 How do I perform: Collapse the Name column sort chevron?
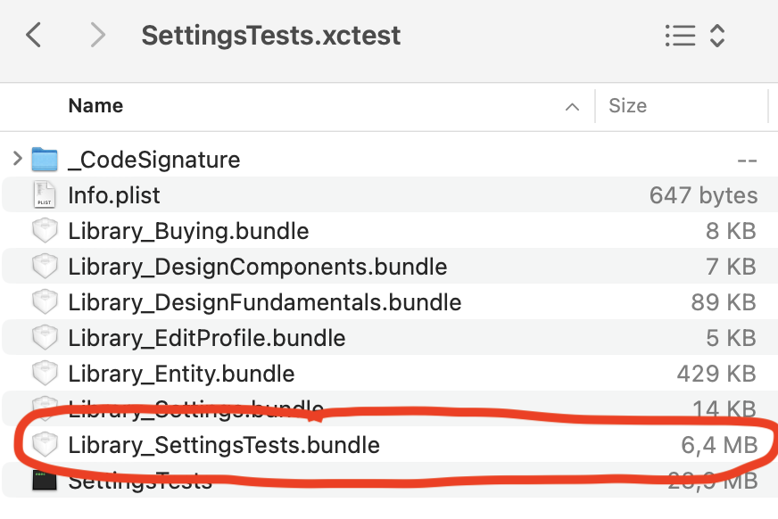[571, 106]
